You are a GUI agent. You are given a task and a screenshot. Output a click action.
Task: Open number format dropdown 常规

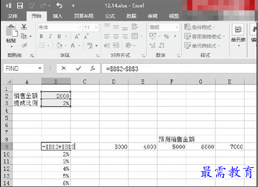pyautogui.click(x=163, y=27)
